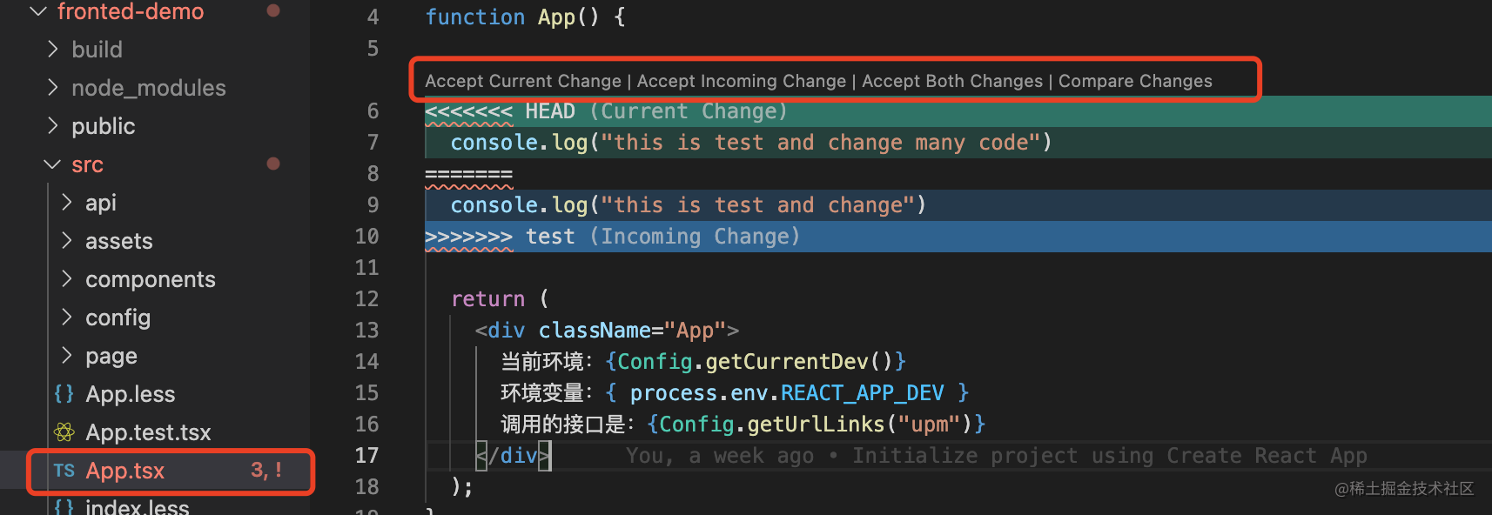Collapse the fronted-demo root folder
Screen dimensions: 1492x515
(x=37, y=11)
